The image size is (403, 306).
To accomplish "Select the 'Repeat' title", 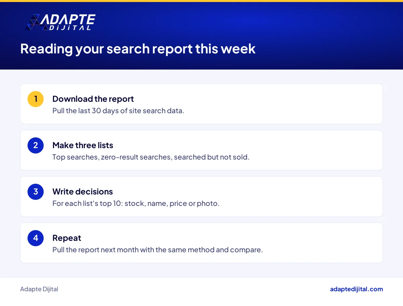I will pyautogui.click(x=67, y=238).
